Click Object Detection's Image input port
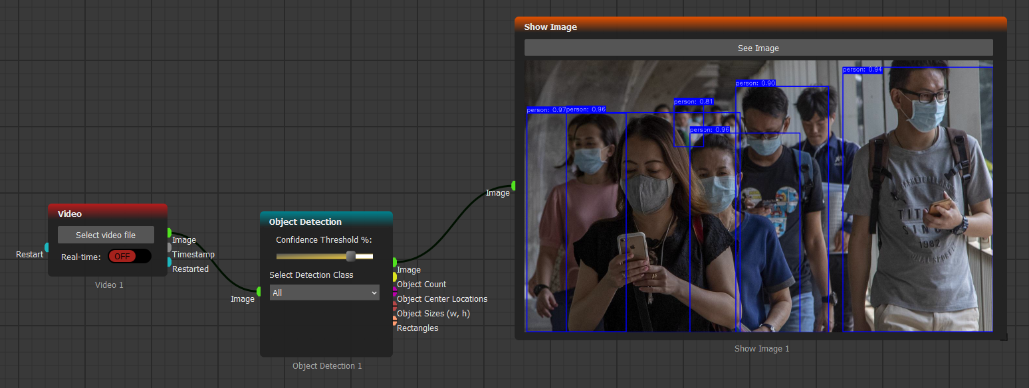1029x388 pixels. 259,291
